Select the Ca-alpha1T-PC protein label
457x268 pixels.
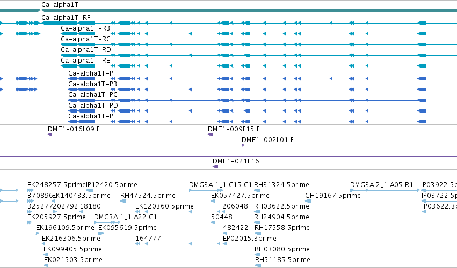(x=93, y=95)
